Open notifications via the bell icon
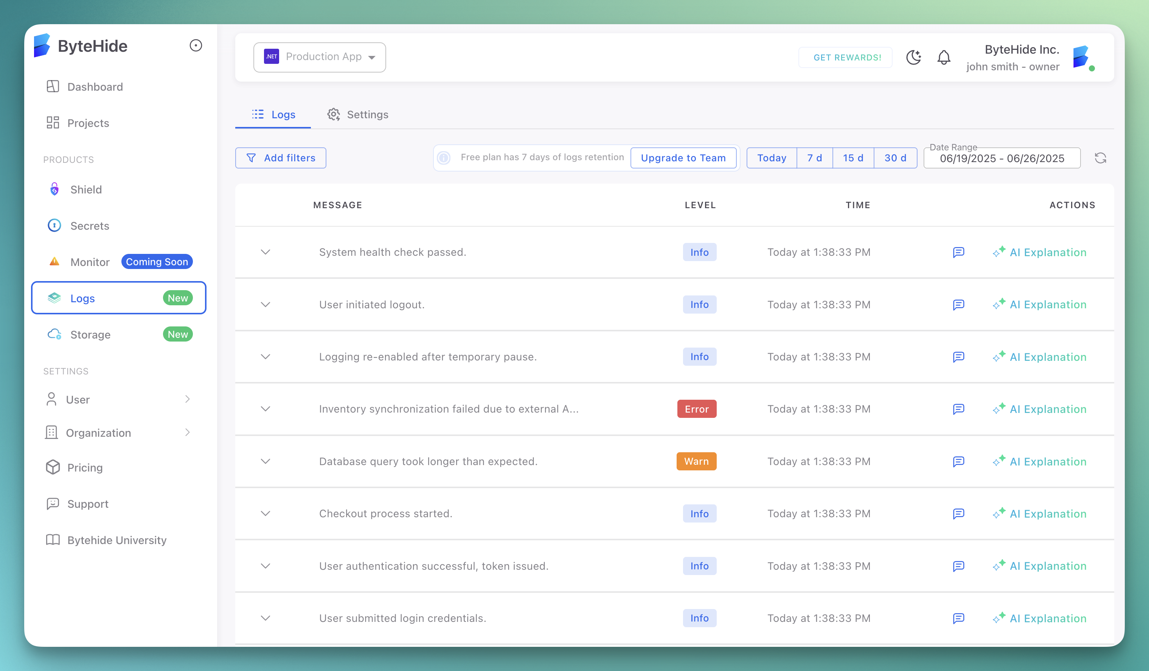The image size is (1149, 671). pos(944,57)
